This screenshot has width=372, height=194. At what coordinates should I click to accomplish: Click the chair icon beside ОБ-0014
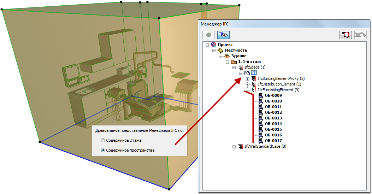tap(260, 124)
